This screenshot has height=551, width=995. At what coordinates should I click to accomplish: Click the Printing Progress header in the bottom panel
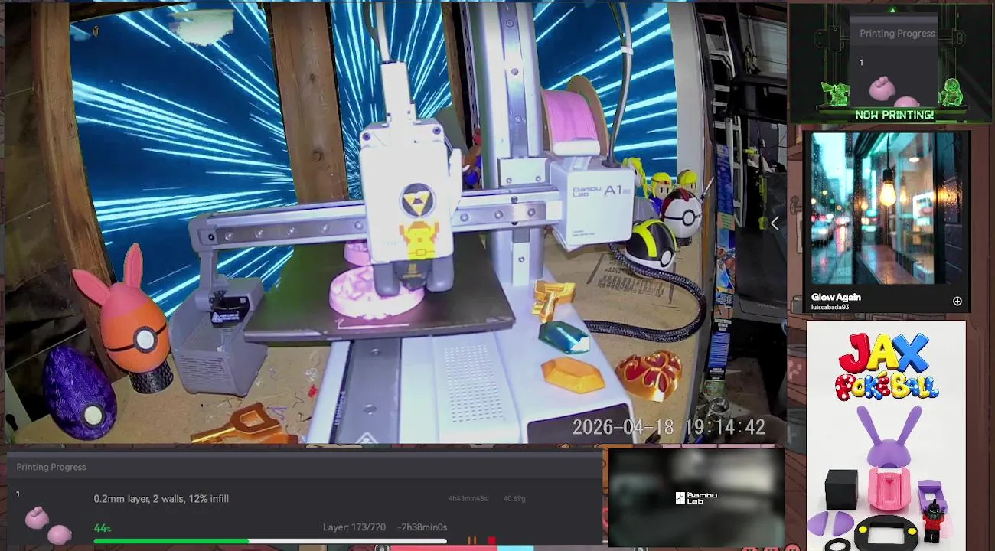click(x=51, y=467)
